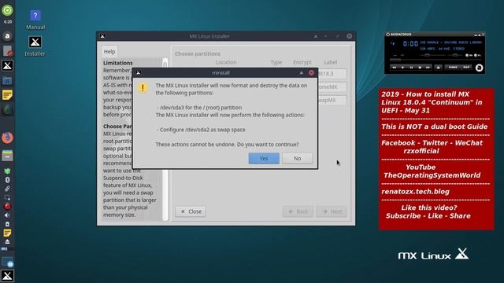Toggle the Audacious equalizer EQ button

pyautogui.click(x=469, y=55)
